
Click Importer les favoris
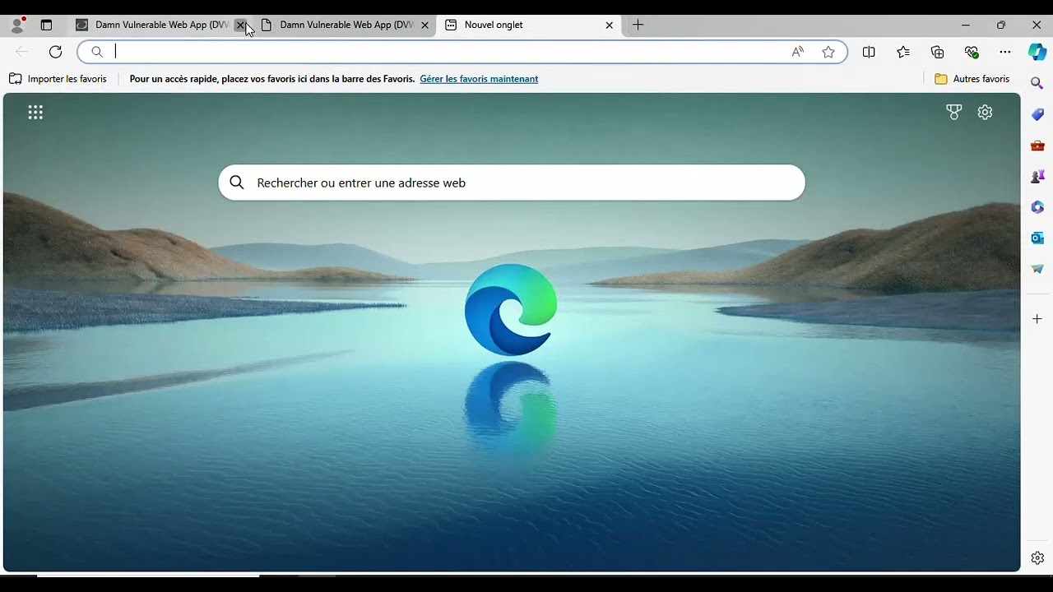(x=58, y=79)
